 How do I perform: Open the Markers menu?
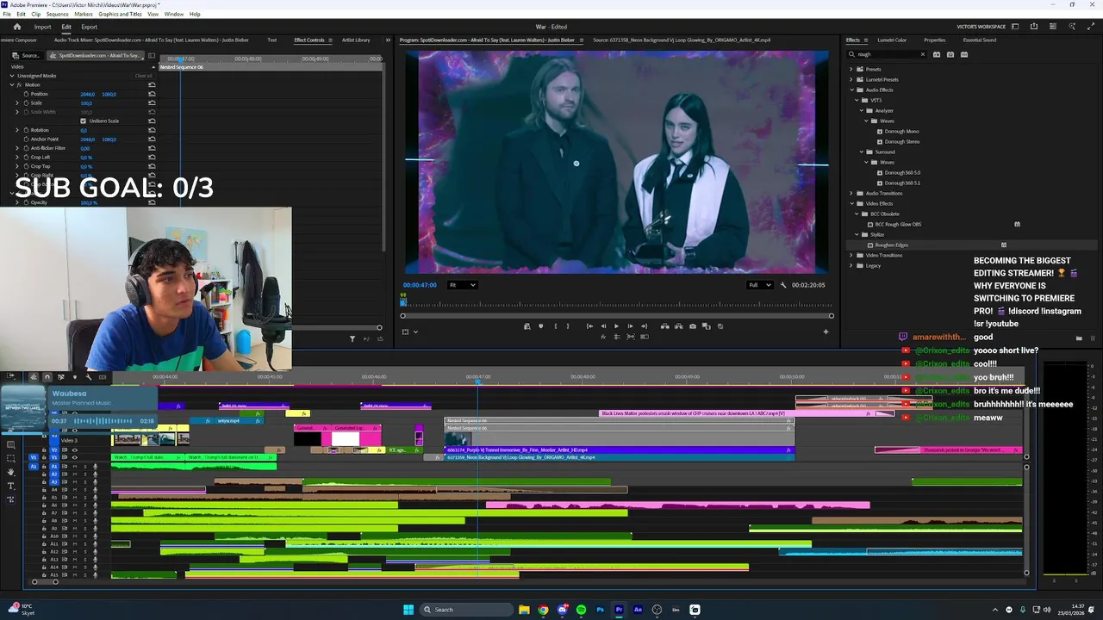[84, 14]
